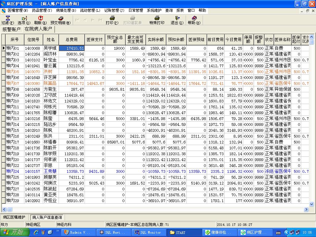Switch to the 报警账户 tab
Image resolution: width=316 pixels, height=237 pixels.
12,29
